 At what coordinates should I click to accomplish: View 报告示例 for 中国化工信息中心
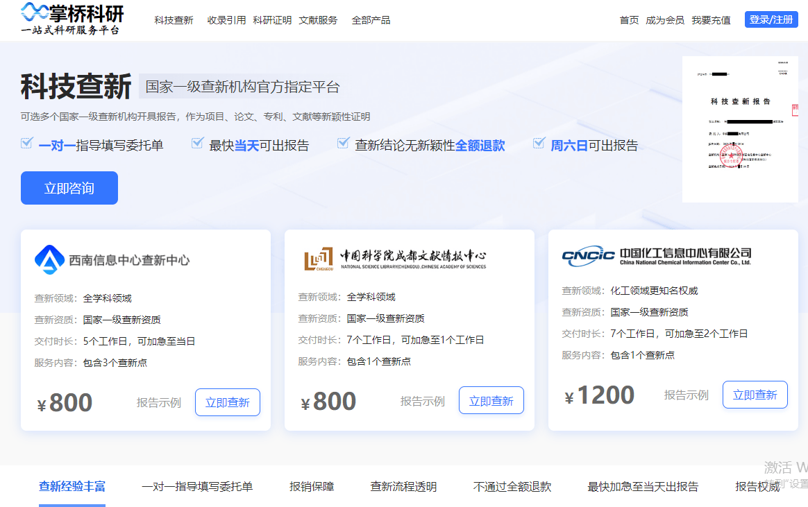click(687, 395)
